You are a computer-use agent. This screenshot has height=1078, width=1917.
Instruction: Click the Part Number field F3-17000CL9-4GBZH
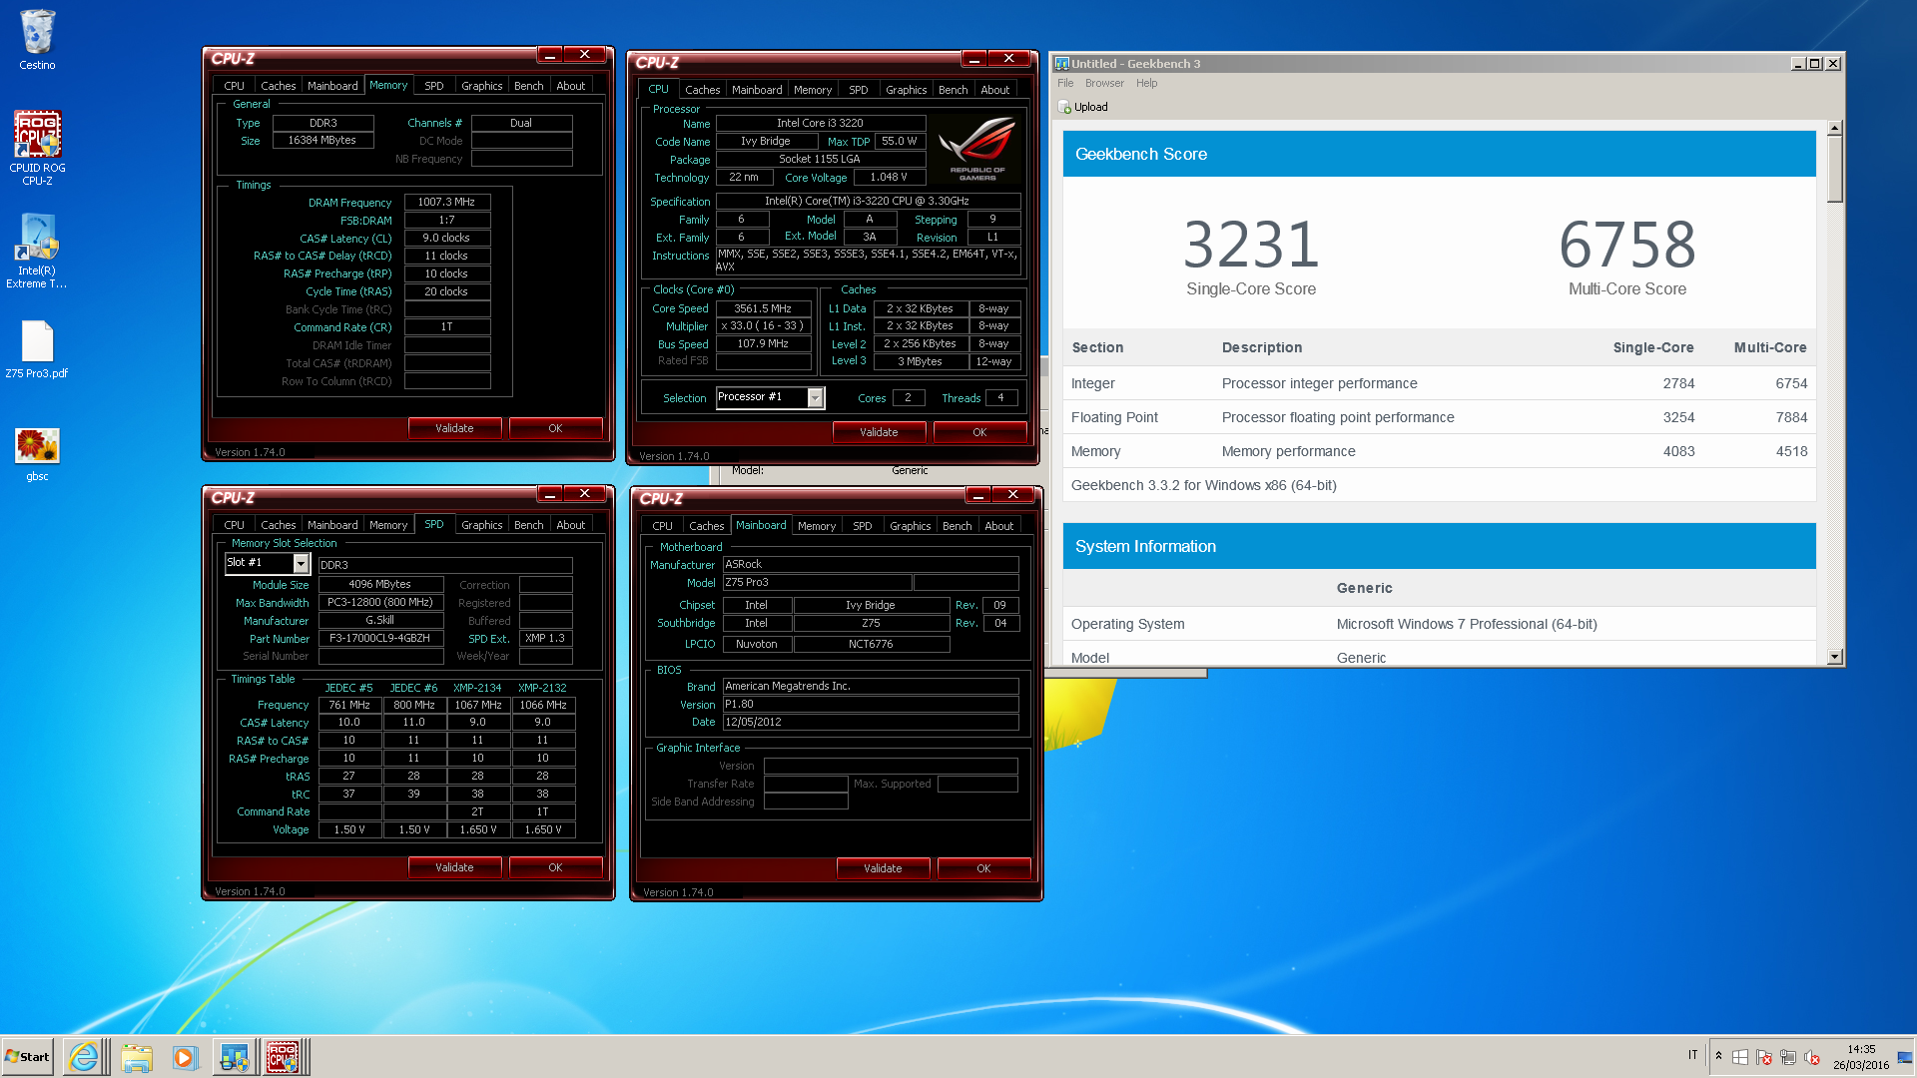click(380, 639)
